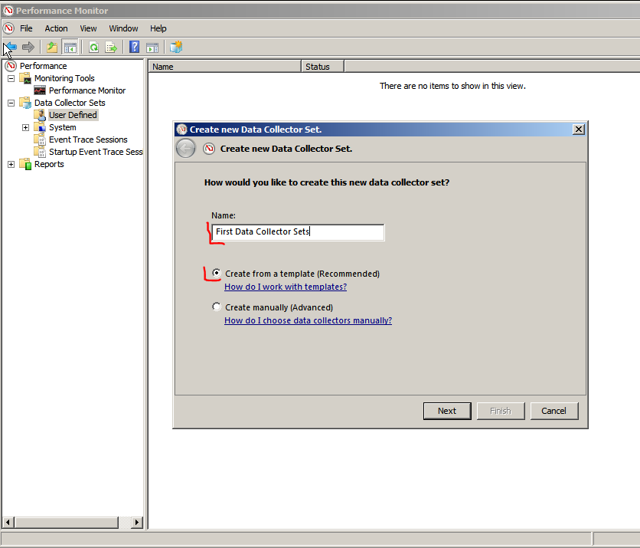Click the tree pane's right scroll arrow
This screenshot has height=548, width=640.
click(137, 522)
